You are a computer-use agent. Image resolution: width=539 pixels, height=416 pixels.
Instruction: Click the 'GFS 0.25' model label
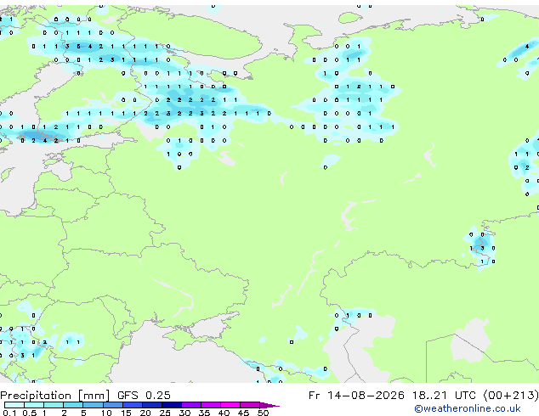(x=144, y=396)
